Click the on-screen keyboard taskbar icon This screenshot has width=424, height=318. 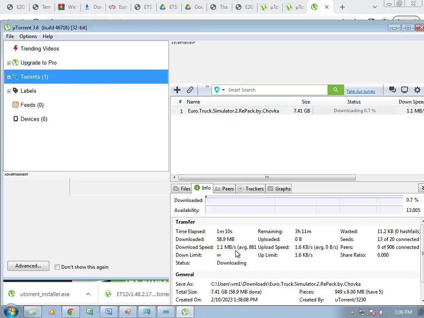(166, 312)
